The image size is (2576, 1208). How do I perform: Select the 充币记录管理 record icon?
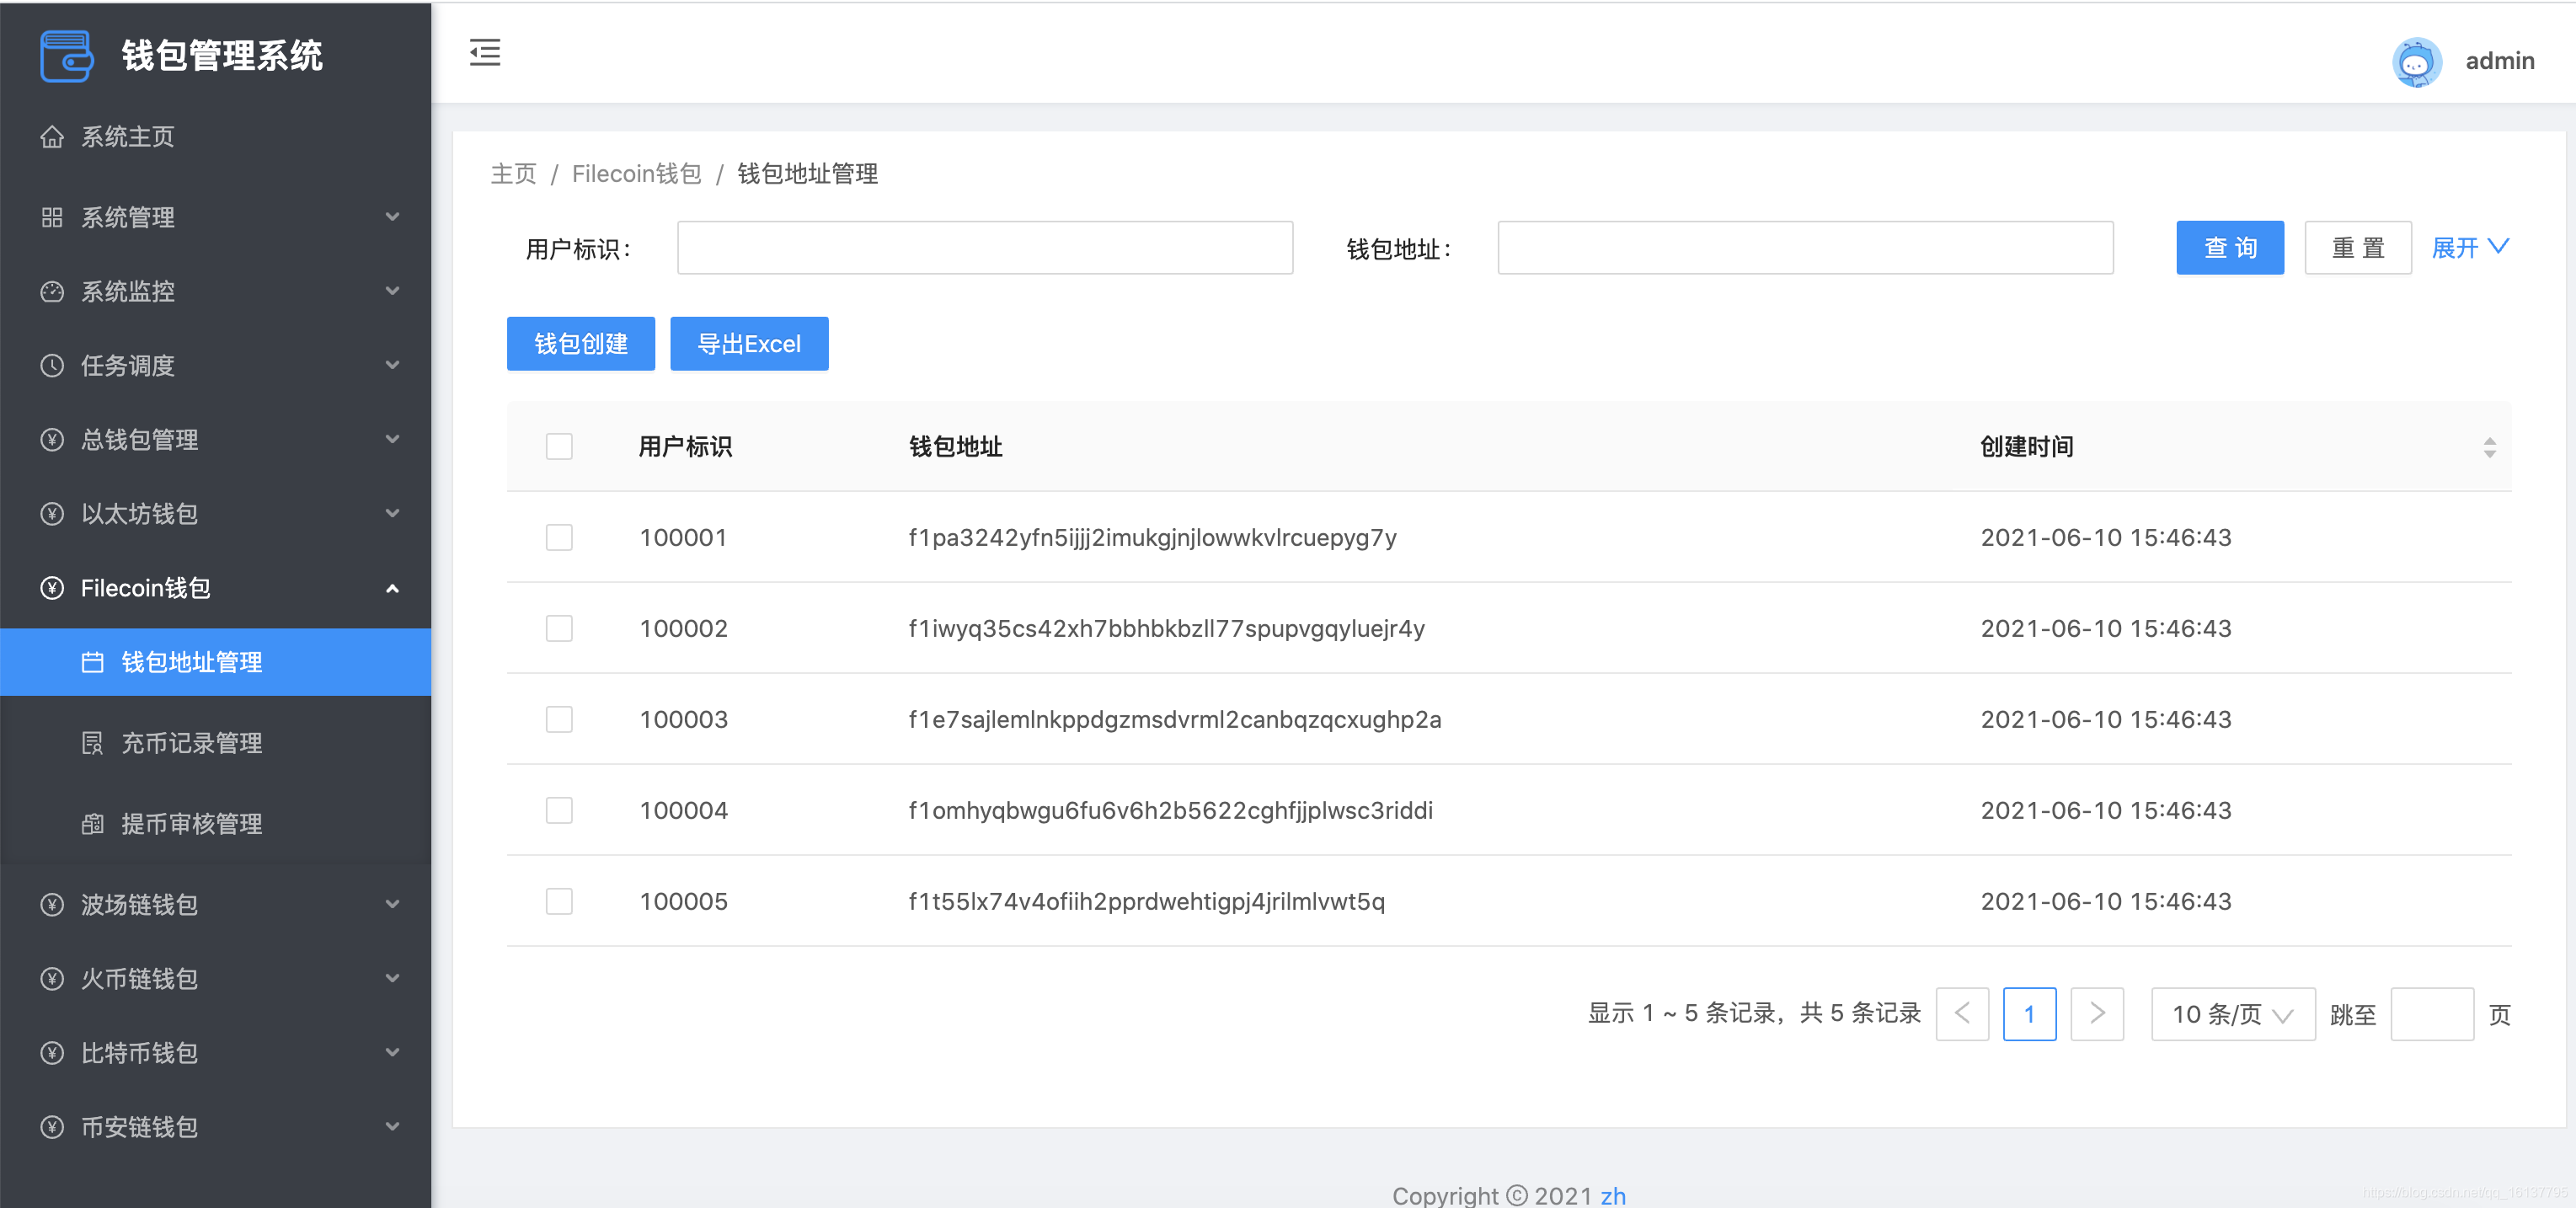pos(91,743)
